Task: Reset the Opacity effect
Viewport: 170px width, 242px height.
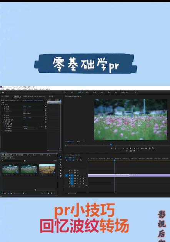Action: tap(46, 122)
